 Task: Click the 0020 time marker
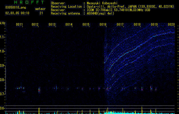tap(171, 25)
